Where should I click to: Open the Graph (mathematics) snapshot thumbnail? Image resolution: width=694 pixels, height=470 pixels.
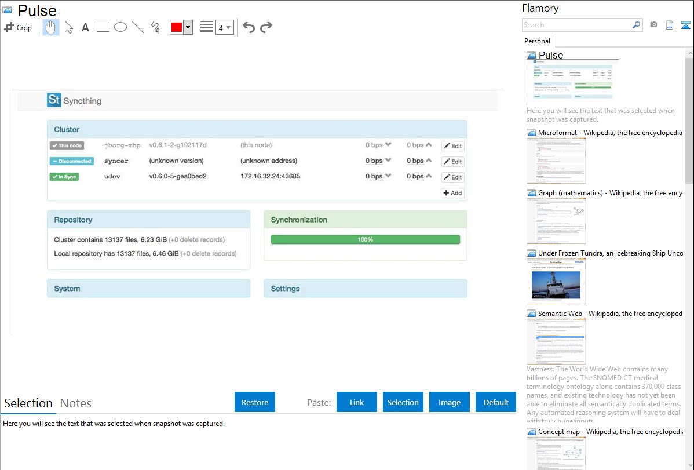coord(556,221)
